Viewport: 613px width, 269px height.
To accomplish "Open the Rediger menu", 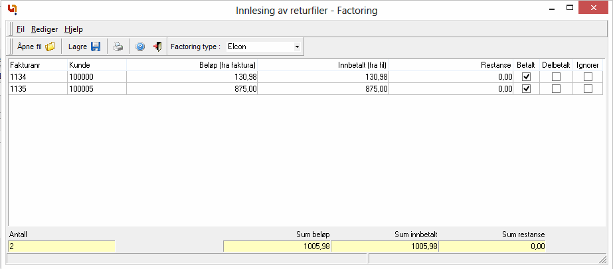I will coord(44,29).
